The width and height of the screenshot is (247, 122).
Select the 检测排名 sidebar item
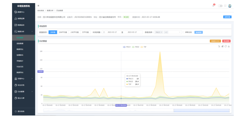click(23, 55)
